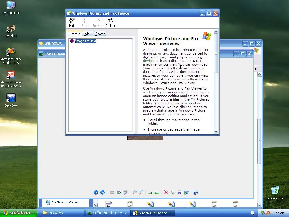
Task: Print the current image
Action: click(172, 192)
